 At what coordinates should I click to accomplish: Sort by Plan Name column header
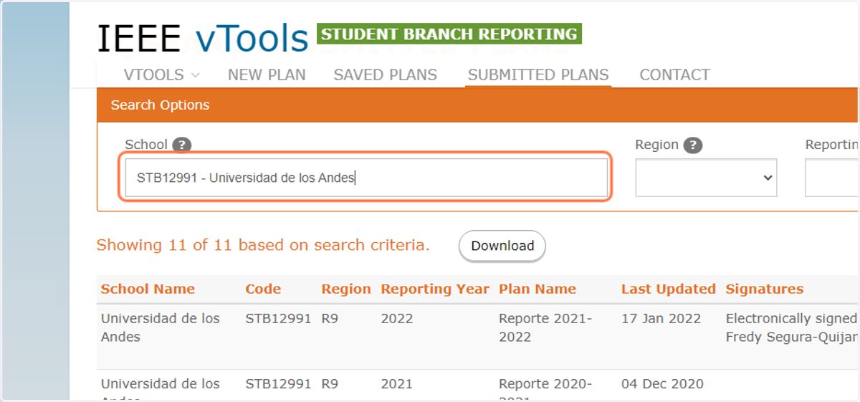(x=537, y=289)
